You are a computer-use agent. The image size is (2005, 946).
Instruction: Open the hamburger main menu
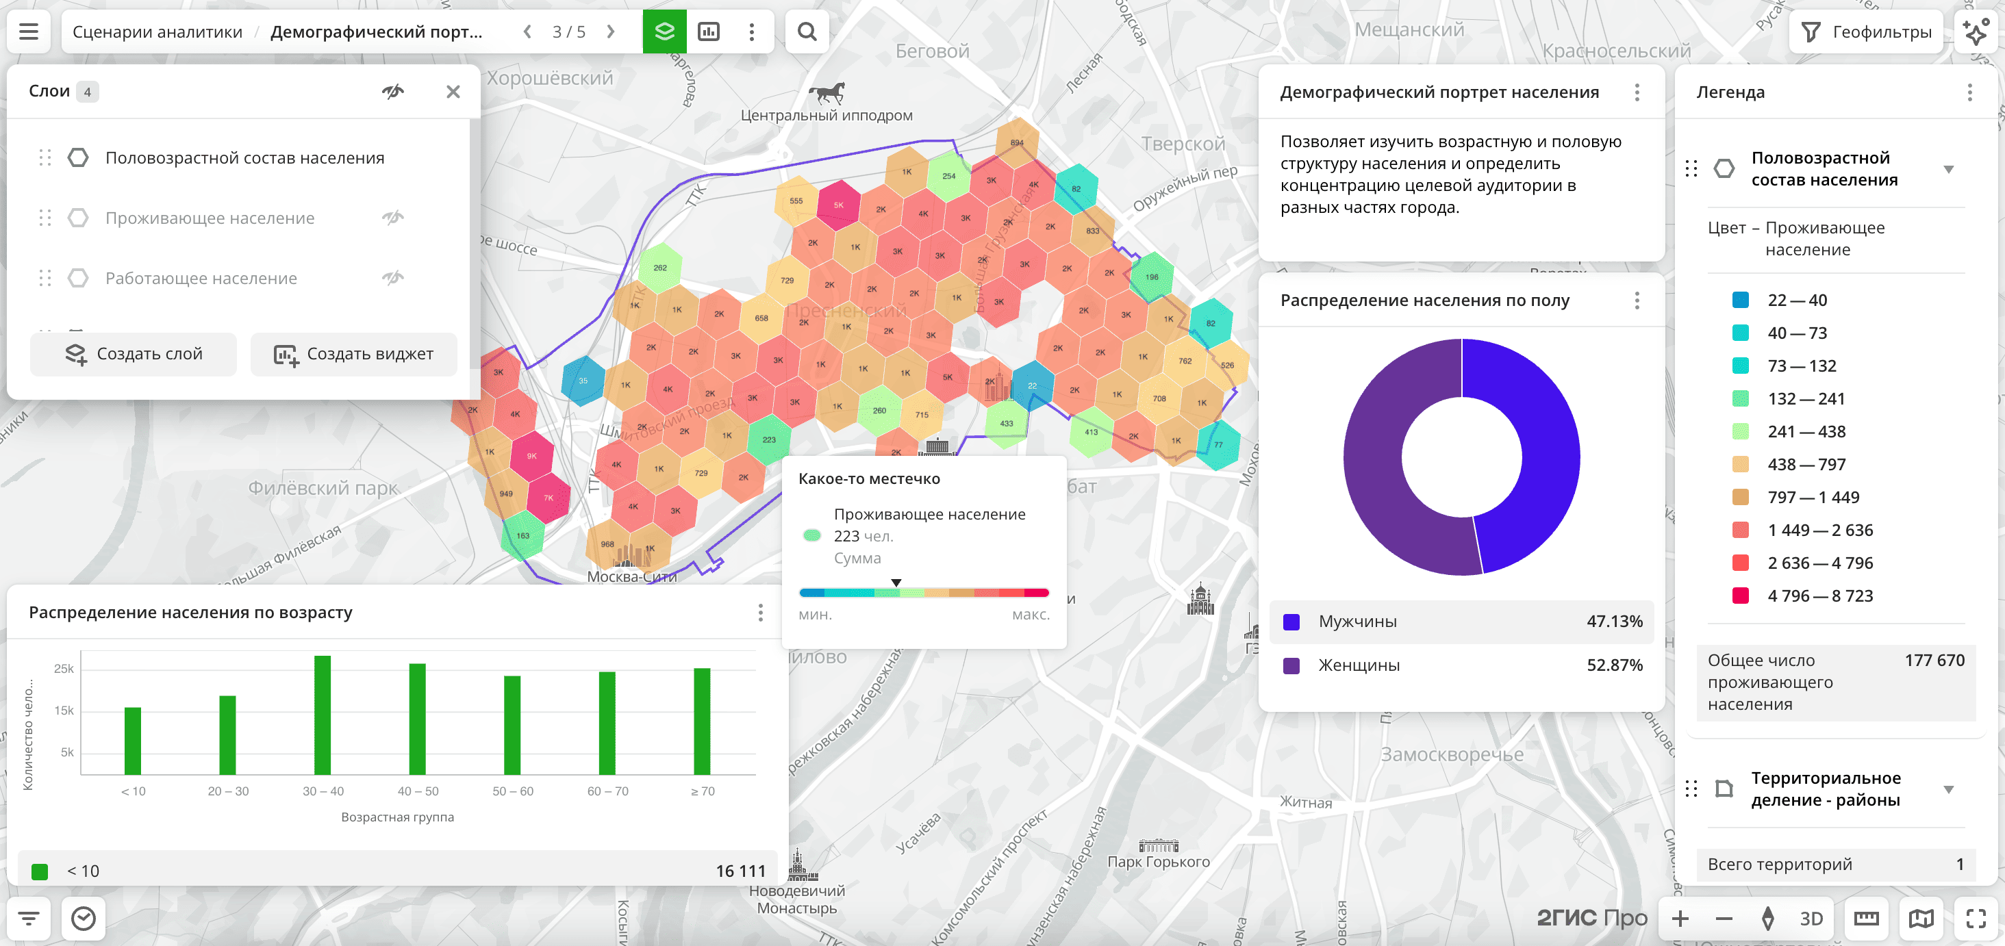tap(29, 32)
